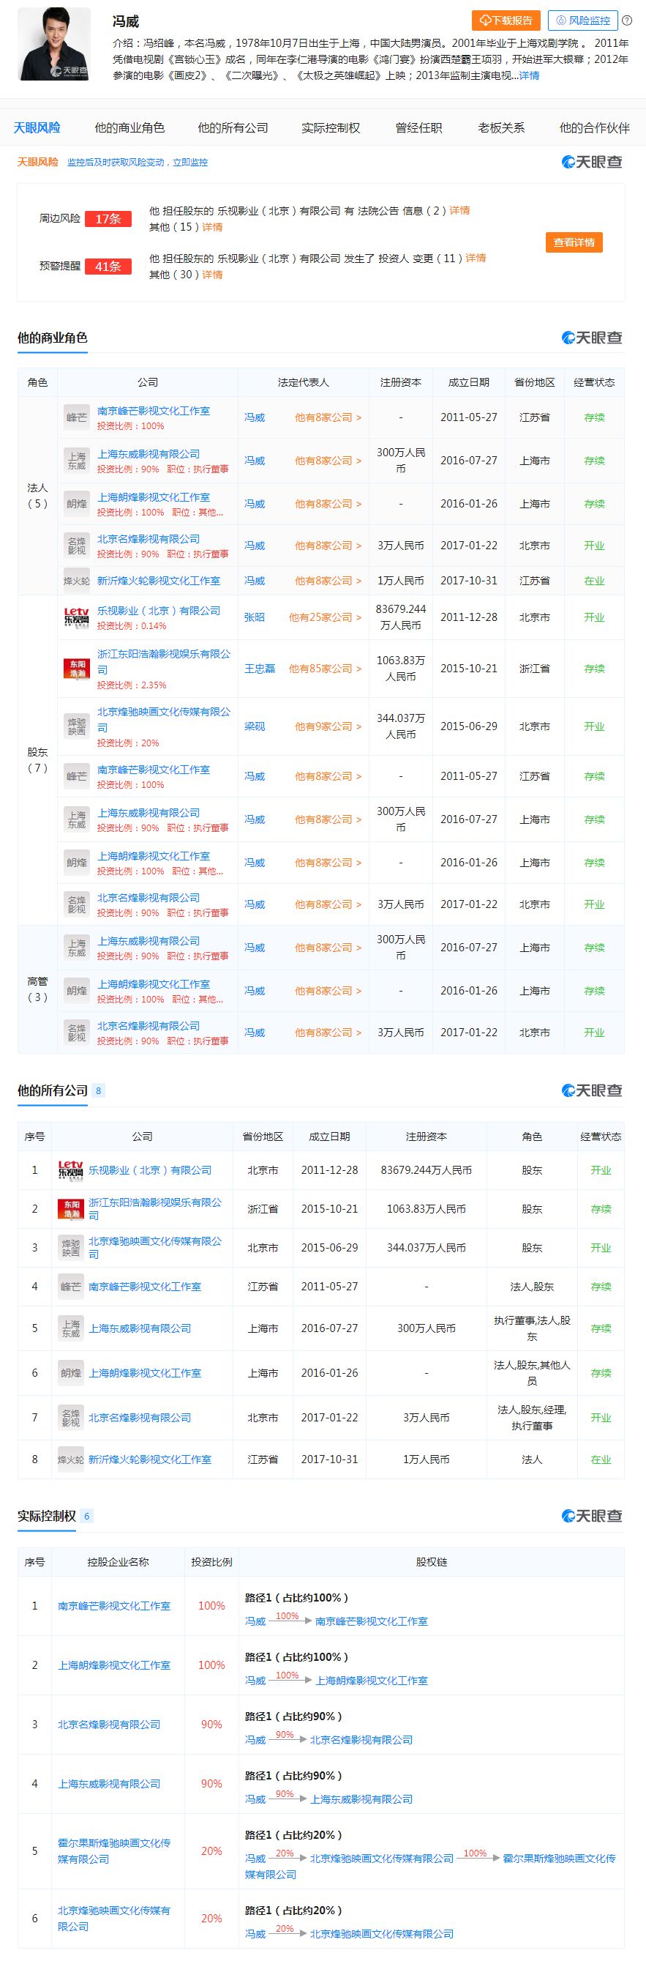Viewport: 646px width, 1975px height.
Task: Open 详情 for 其他 (15)
Action: tap(212, 227)
